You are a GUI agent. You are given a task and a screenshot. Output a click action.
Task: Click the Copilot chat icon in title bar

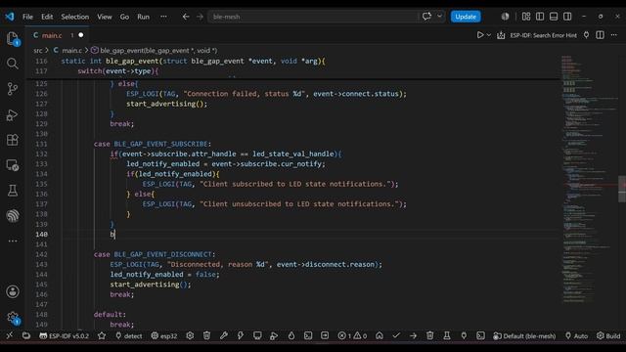pyautogui.click(x=426, y=17)
